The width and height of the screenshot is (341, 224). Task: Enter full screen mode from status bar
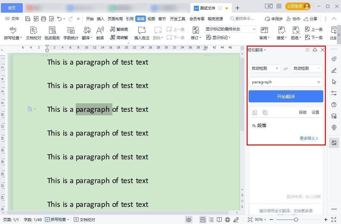click(x=334, y=220)
